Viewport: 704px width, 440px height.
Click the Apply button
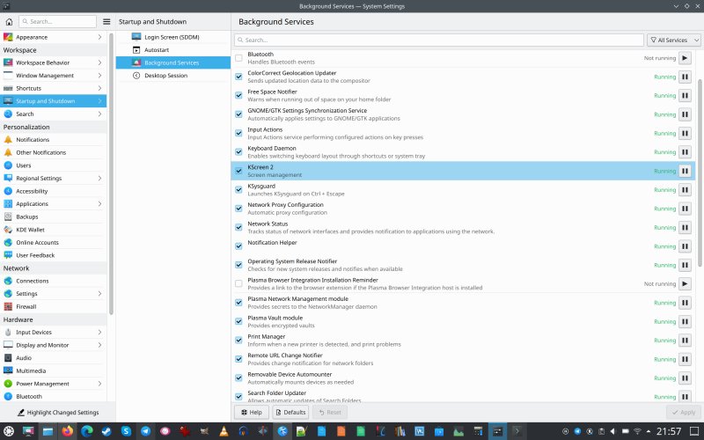684,412
